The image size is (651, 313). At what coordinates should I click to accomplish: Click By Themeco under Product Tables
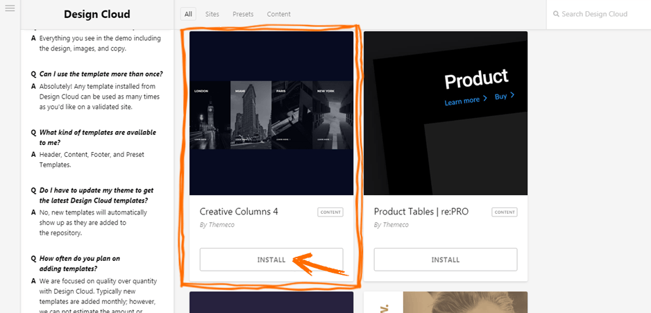[391, 225]
